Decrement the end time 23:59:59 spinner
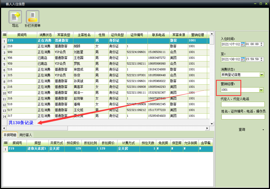270x189 pixels. click(261, 60)
